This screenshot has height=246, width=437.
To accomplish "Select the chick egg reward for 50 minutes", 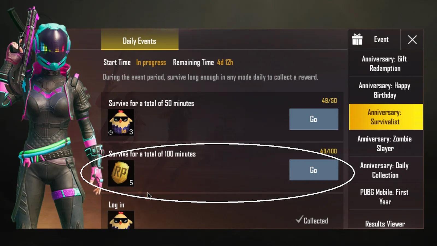I will [121, 122].
